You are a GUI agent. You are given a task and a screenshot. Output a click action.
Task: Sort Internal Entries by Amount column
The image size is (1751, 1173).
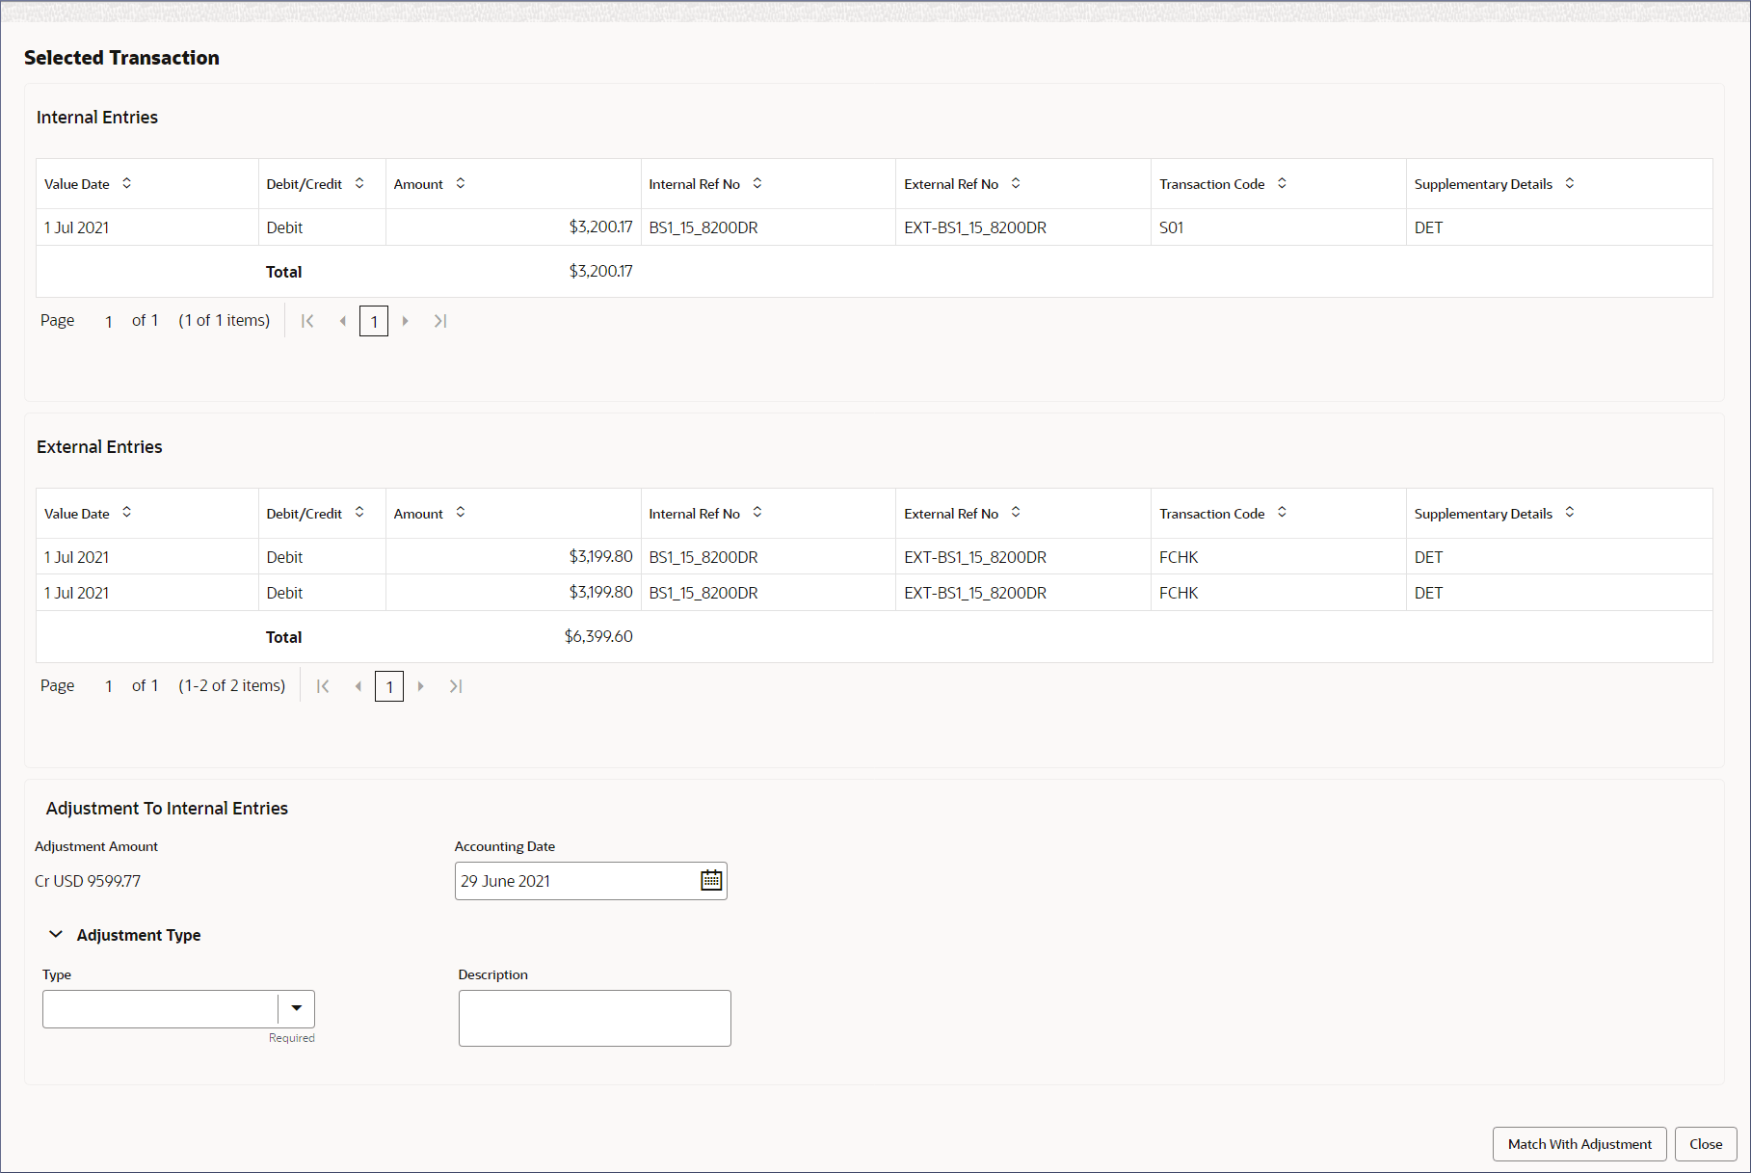tap(461, 183)
